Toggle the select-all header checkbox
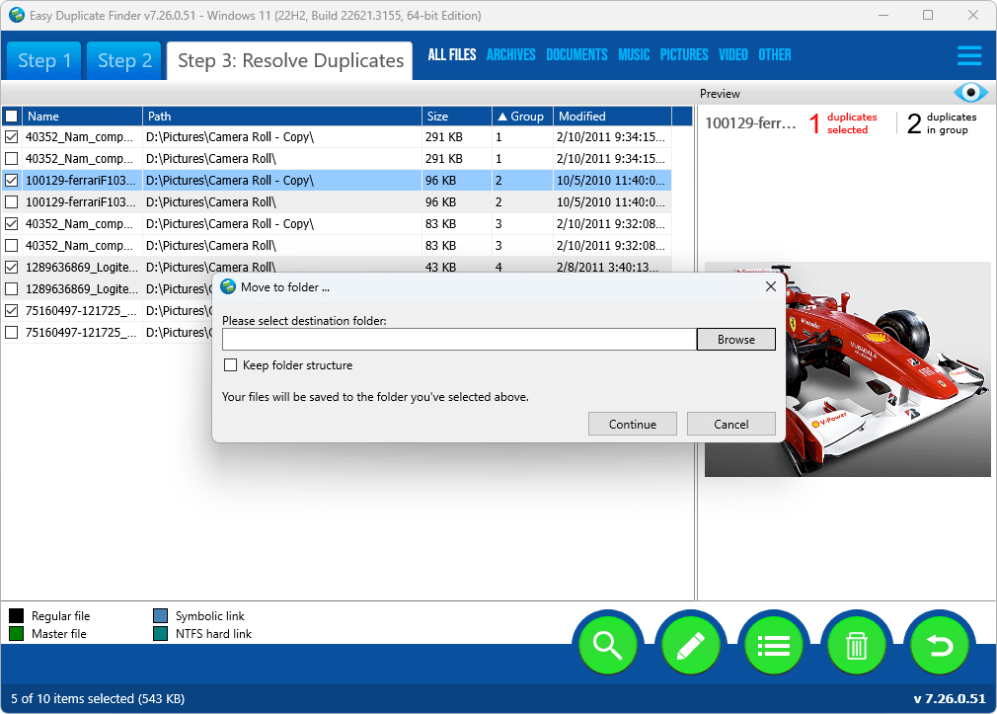The height and width of the screenshot is (714, 997). tap(12, 116)
